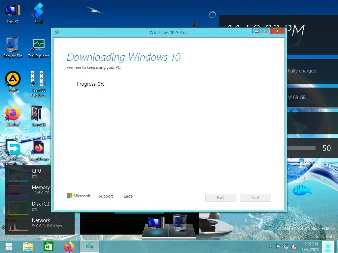Click the "Downloading Windows 10" heading

[124, 57]
